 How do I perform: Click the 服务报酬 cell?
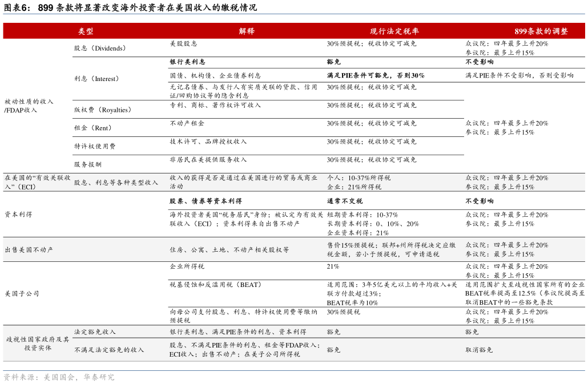tap(83, 164)
